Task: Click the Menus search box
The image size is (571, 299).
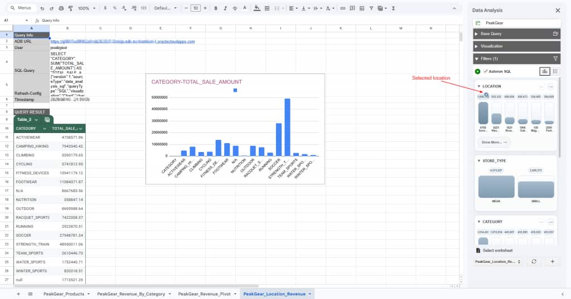Action: coord(22,8)
